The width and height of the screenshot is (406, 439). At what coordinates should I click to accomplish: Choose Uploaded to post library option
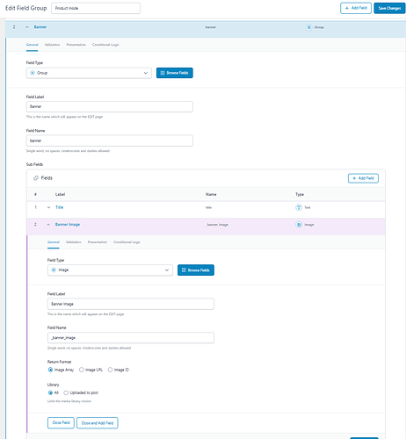click(66, 392)
